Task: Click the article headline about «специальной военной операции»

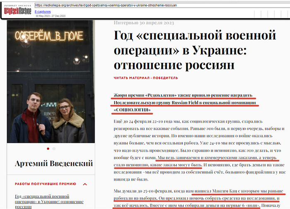Action: pyautogui.click(x=195, y=50)
